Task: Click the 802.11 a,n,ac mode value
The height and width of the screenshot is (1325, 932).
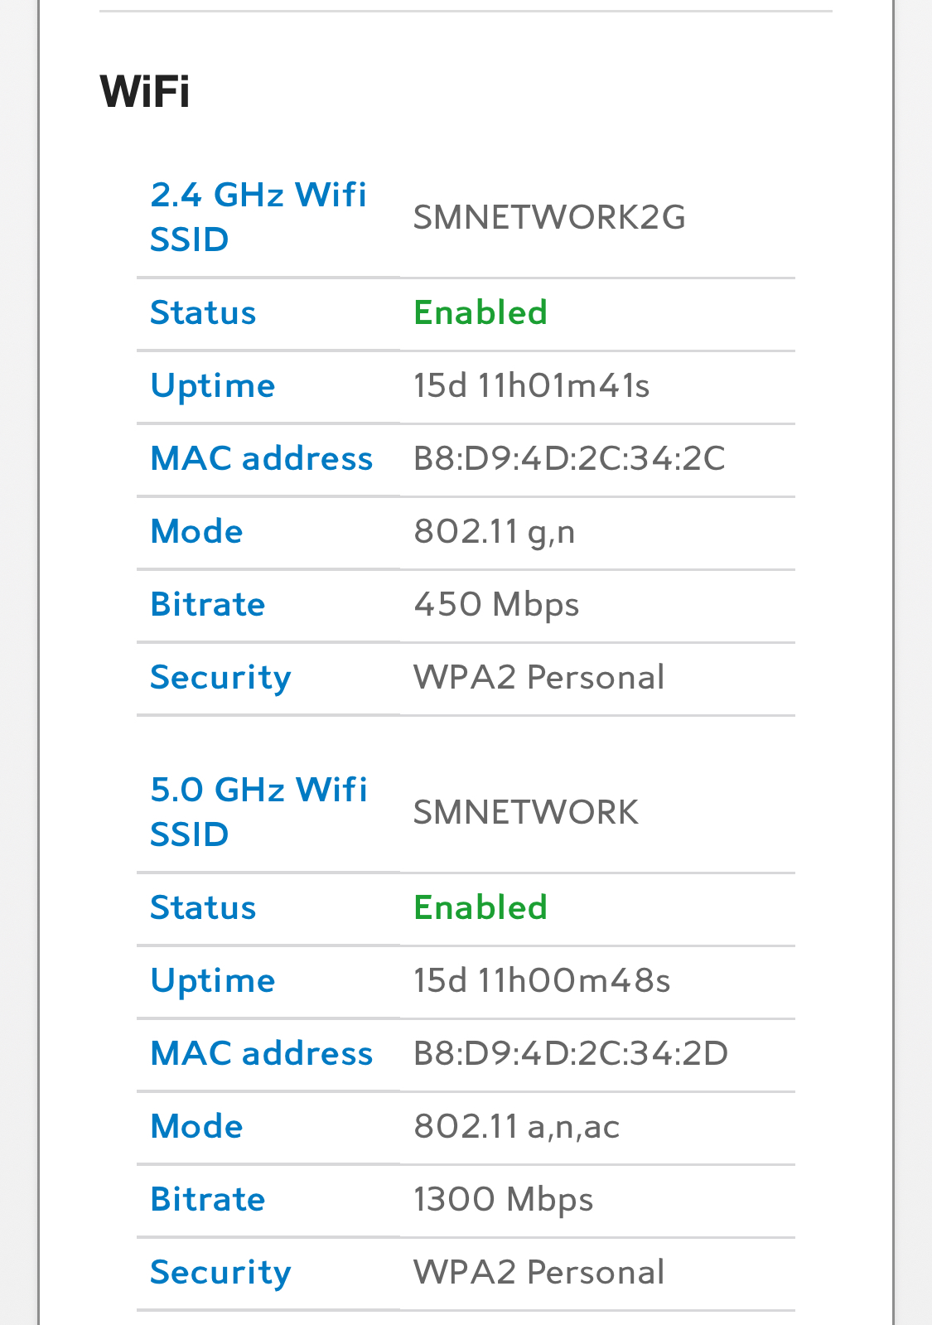Action: coord(517,1126)
